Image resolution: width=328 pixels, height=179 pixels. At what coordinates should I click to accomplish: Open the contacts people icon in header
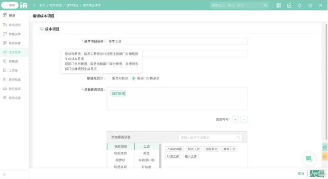point(289,5)
